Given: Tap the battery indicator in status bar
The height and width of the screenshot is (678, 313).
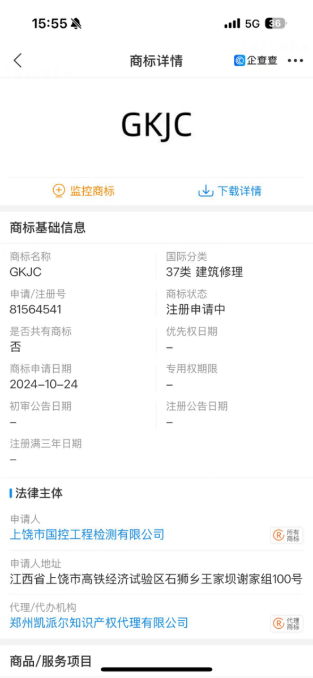Looking at the screenshot, I should [275, 24].
